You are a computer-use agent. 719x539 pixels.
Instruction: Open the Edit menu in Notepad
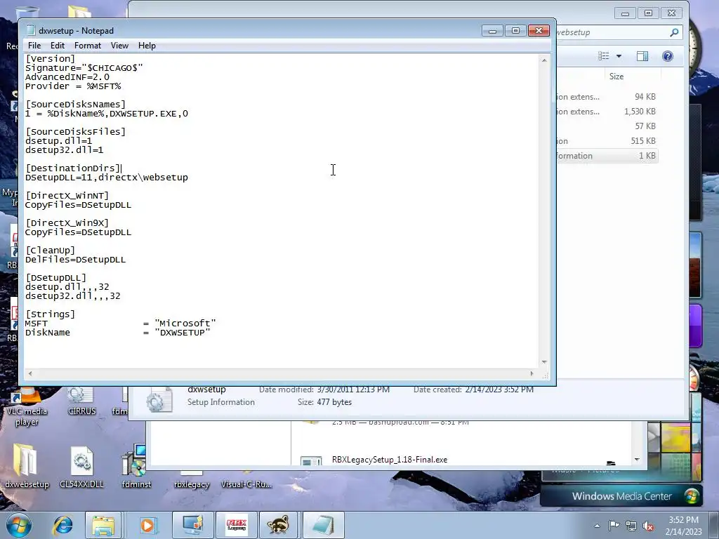coord(58,46)
